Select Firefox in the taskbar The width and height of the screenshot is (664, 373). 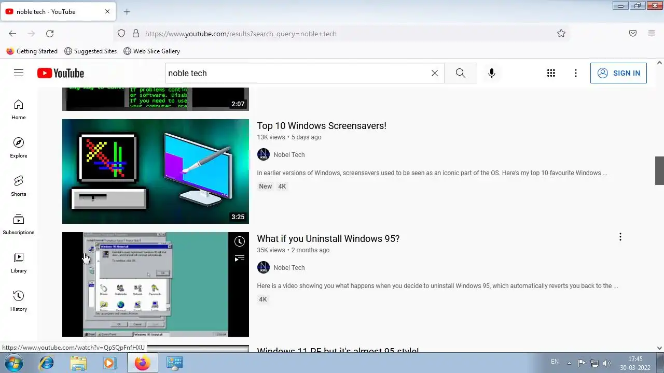tap(142, 363)
